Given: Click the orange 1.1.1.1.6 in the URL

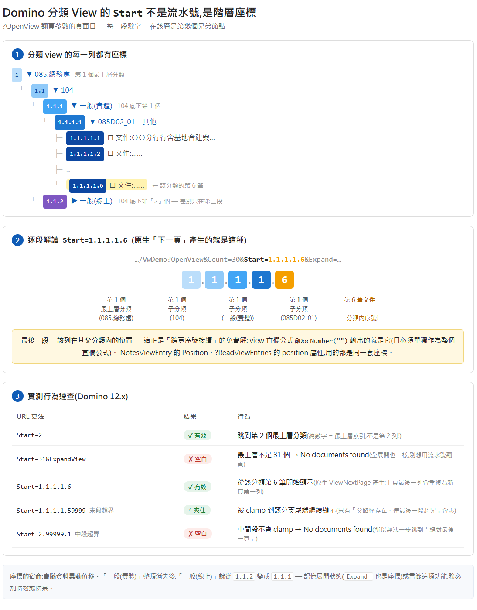Looking at the screenshot, I should 286,259.
